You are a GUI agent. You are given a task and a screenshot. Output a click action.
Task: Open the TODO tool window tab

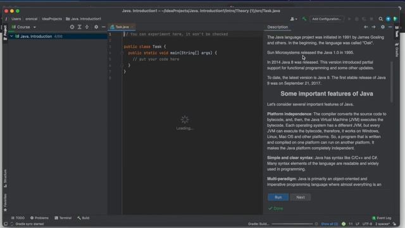(x=18, y=218)
